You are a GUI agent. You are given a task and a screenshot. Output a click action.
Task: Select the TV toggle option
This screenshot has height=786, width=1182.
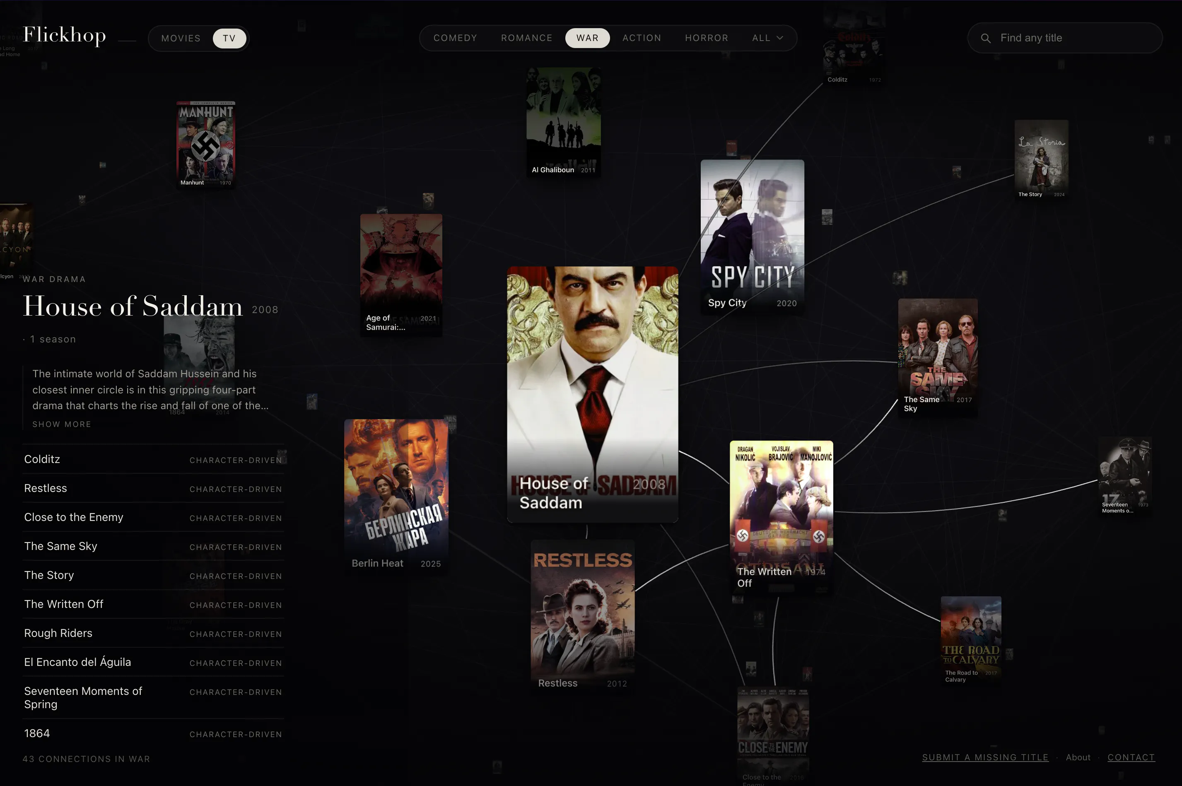point(229,38)
